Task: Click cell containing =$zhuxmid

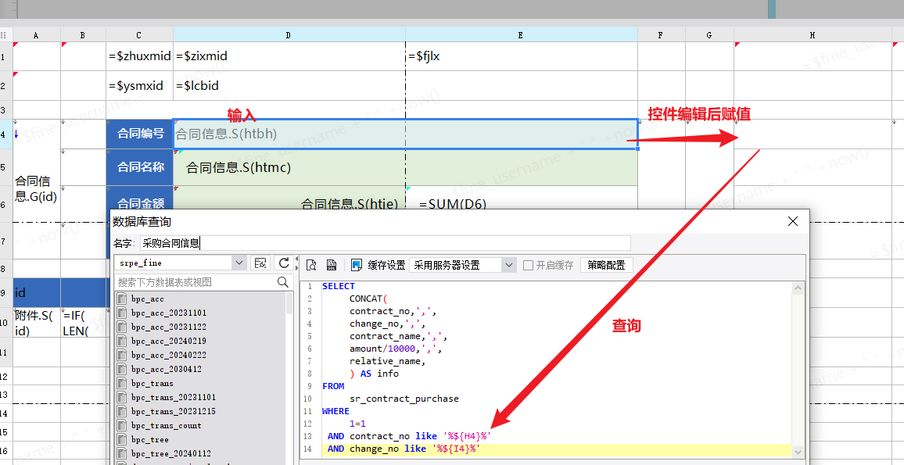Action: click(x=139, y=56)
